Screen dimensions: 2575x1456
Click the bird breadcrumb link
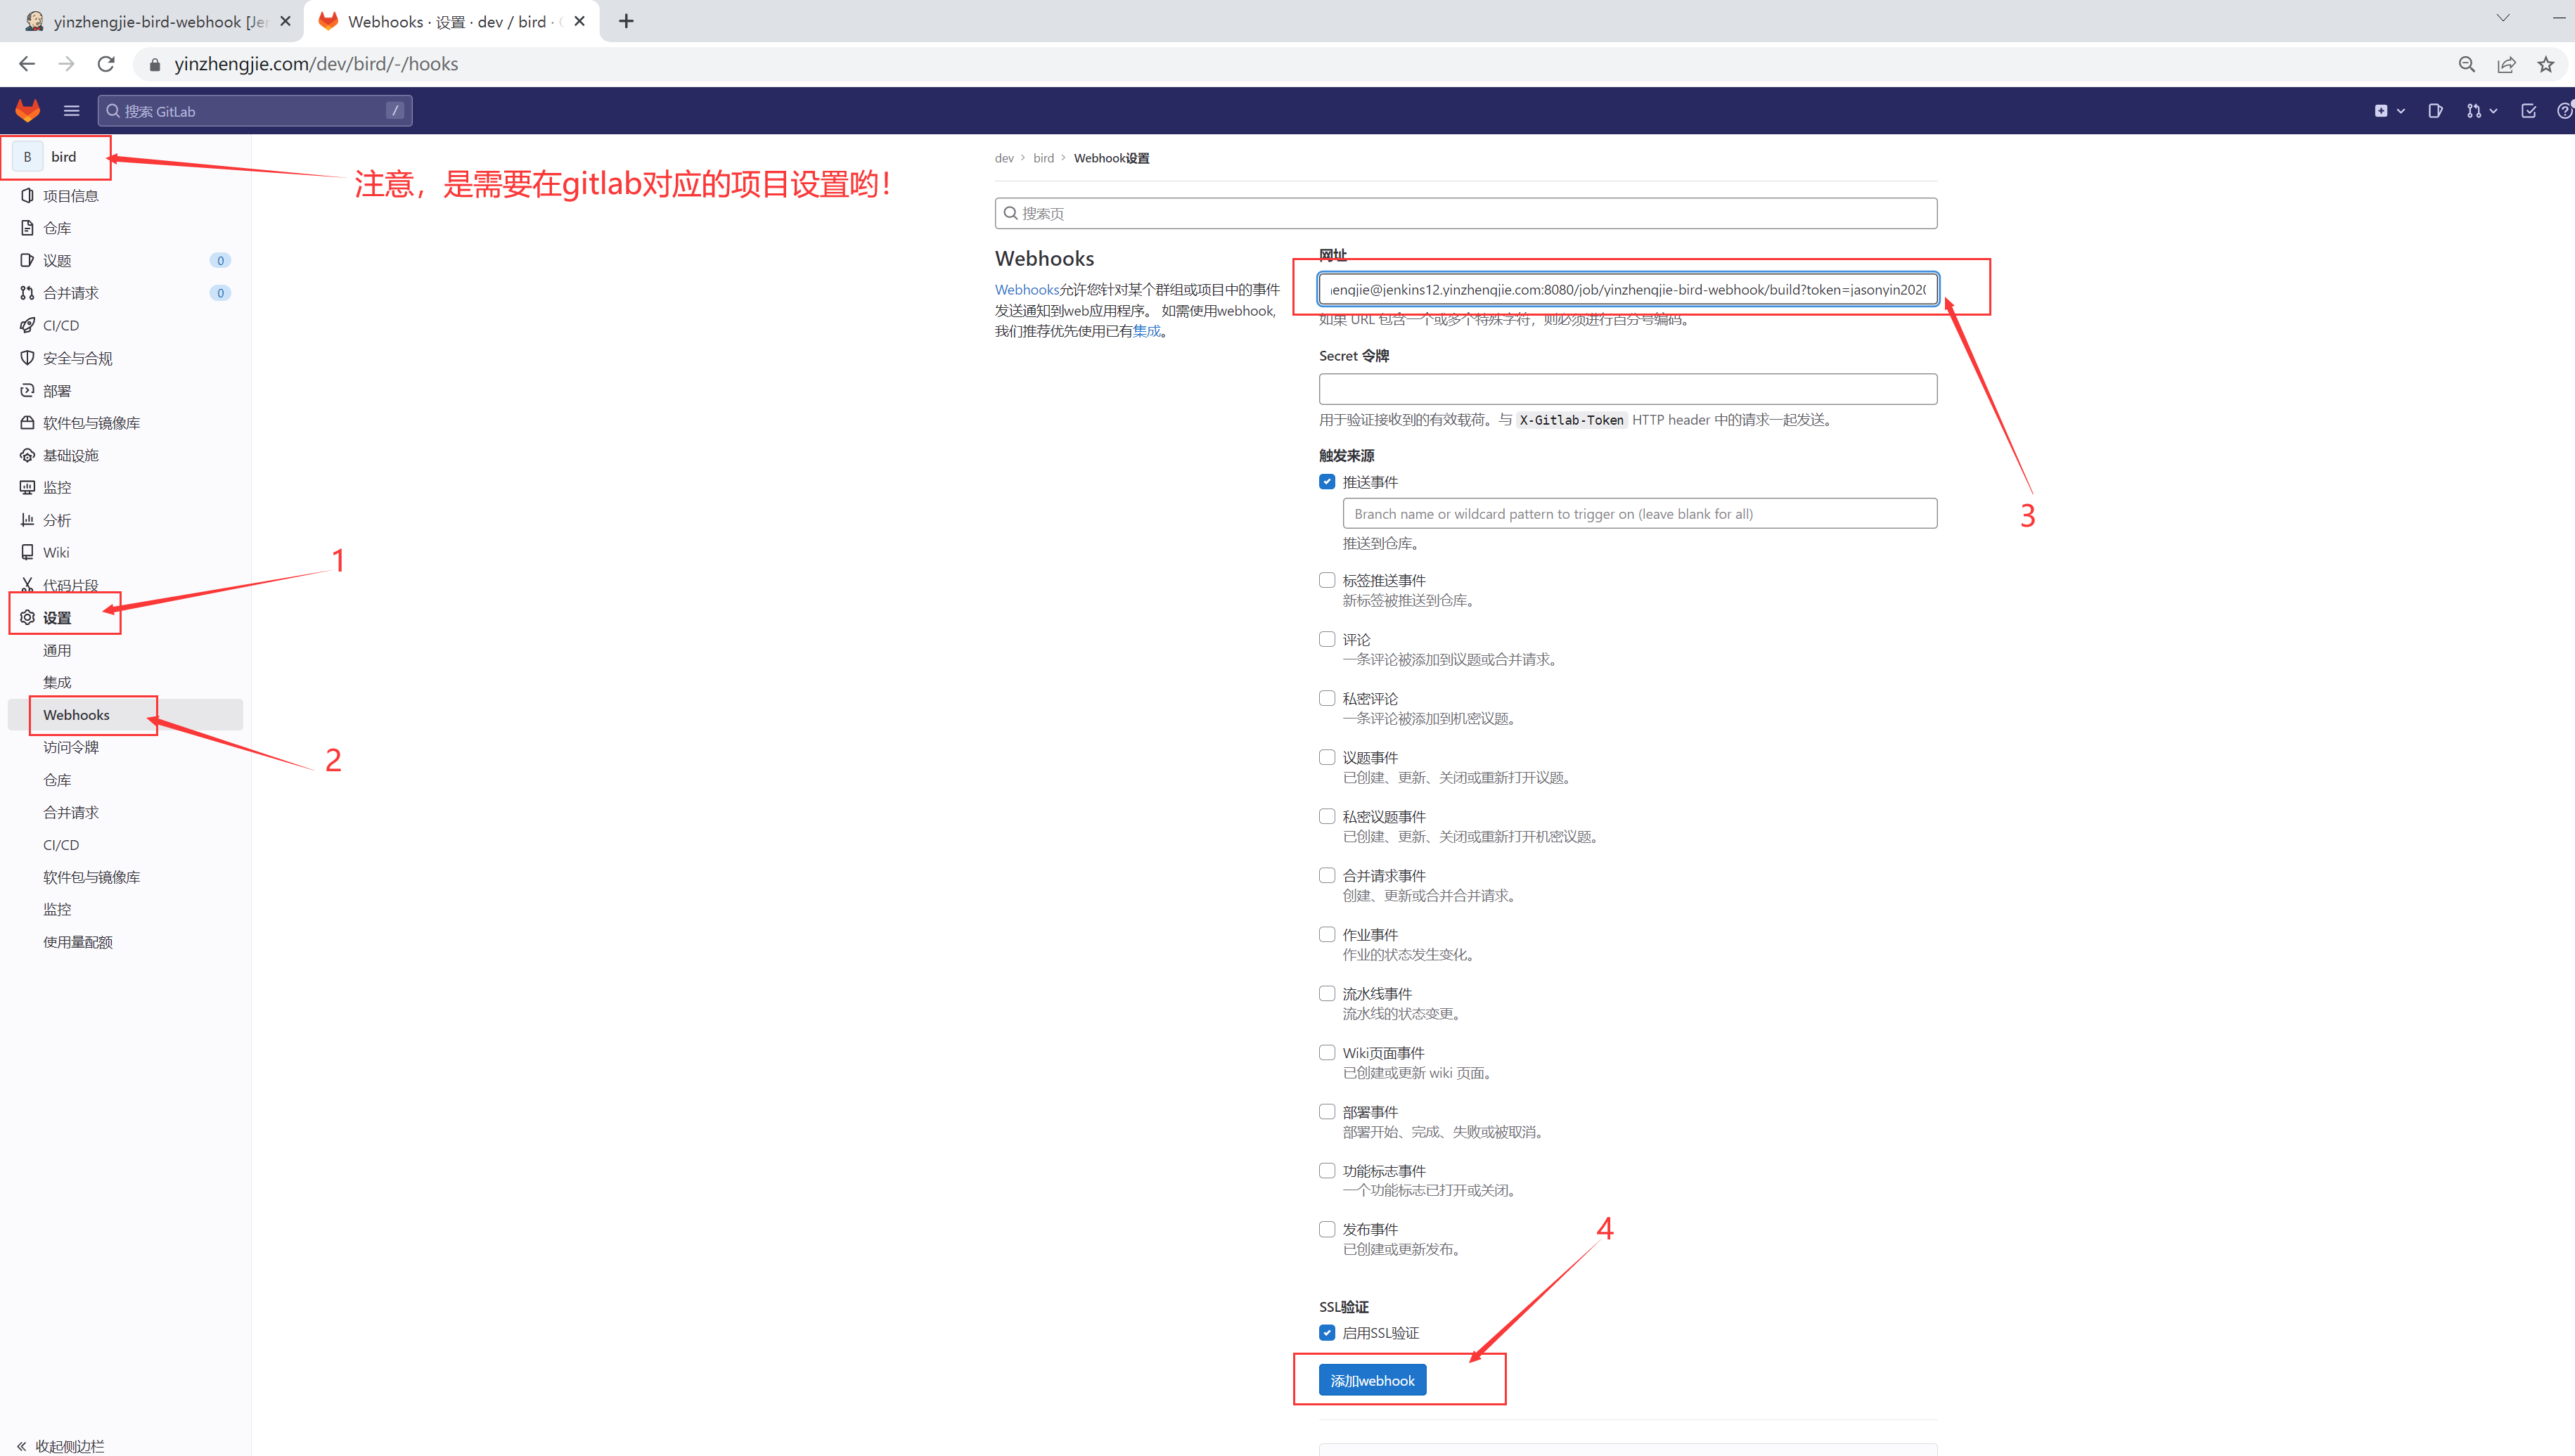(1043, 157)
